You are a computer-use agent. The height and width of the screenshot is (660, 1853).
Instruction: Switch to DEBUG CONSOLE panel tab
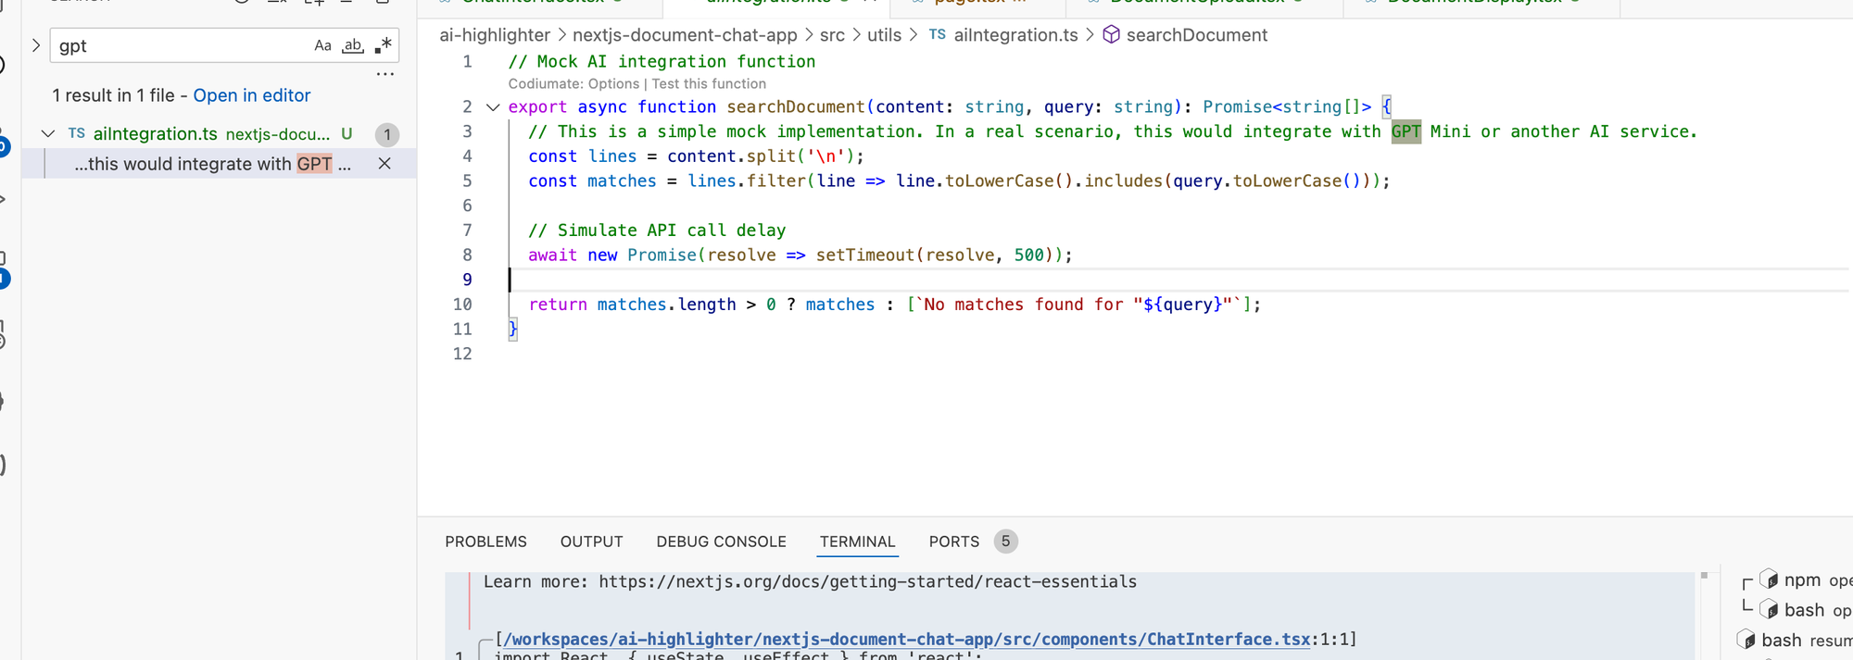pos(721,542)
